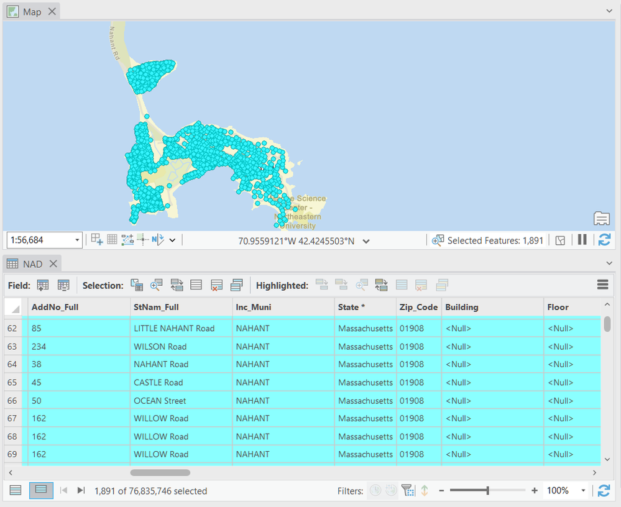The width and height of the screenshot is (621, 507).
Task: Open Select By Attributes tool
Action: click(137, 285)
